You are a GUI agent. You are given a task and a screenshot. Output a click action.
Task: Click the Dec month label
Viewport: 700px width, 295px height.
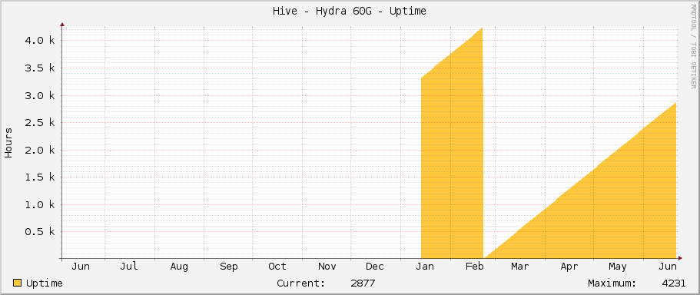[x=374, y=267]
